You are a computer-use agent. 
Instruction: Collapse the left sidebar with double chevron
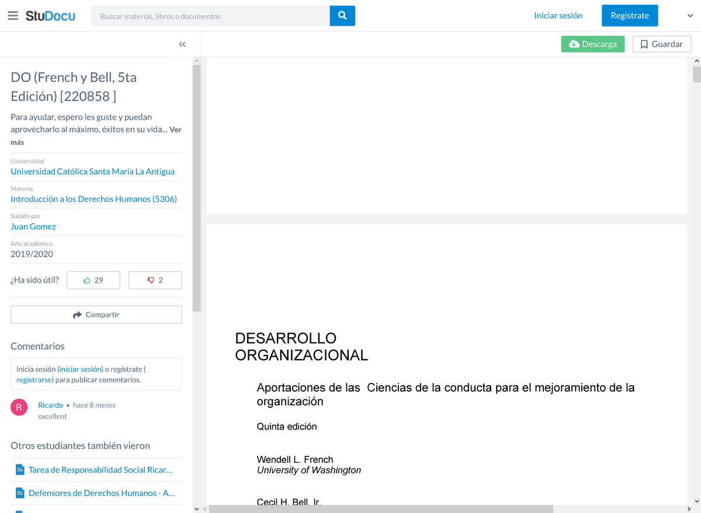pos(182,44)
